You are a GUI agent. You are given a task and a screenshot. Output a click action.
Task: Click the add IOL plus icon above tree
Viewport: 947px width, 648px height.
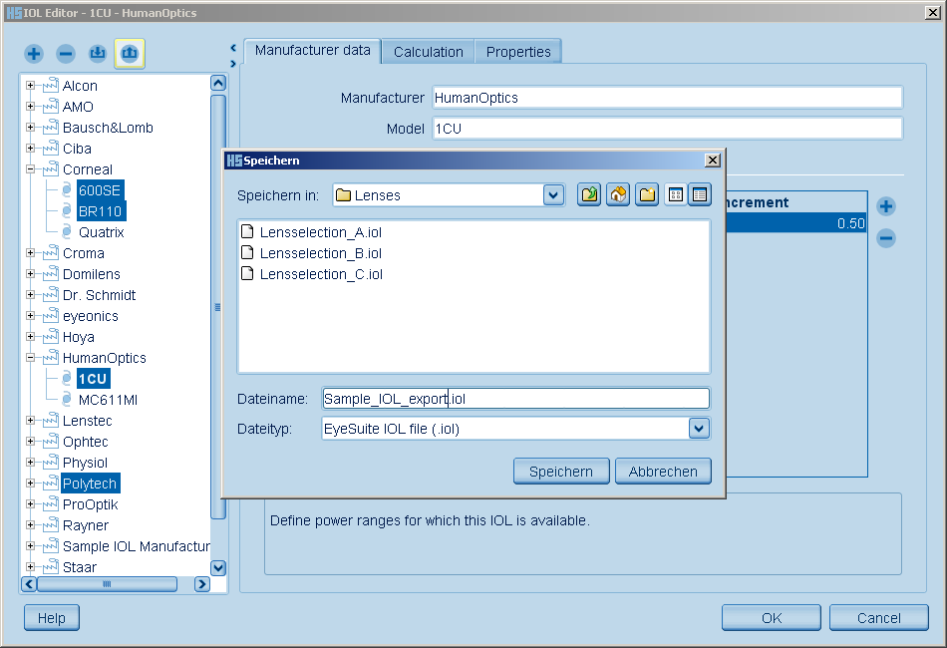click(34, 54)
